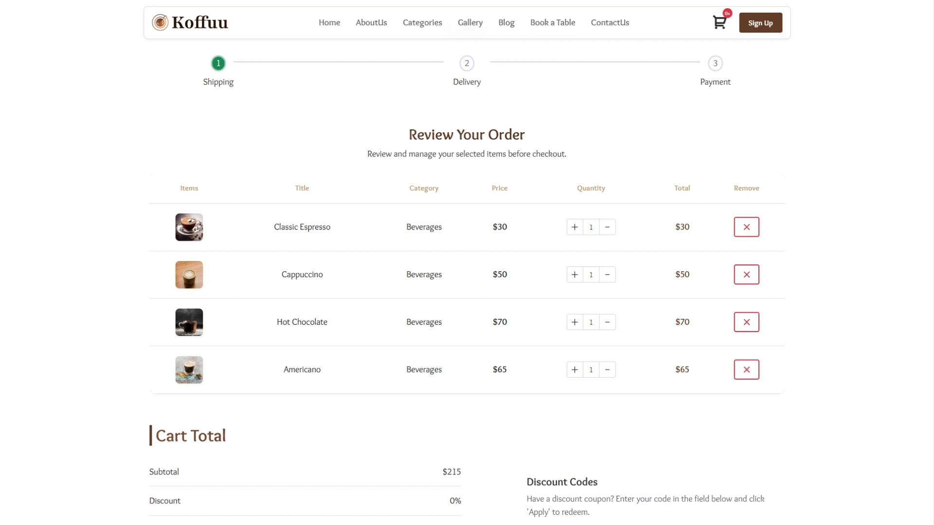This screenshot has width=934, height=525.
Task: Decrease Americano quantity with minus
Action: click(x=607, y=369)
